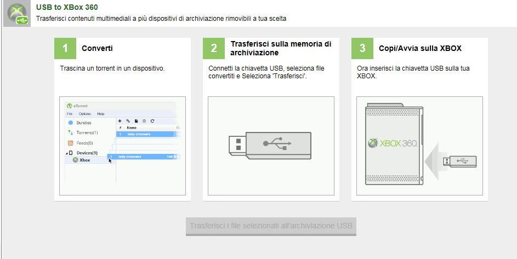Viewport: 517px width, 259px height.
Task: Click the 'USB to XBox 360' title
Action: [67, 7]
